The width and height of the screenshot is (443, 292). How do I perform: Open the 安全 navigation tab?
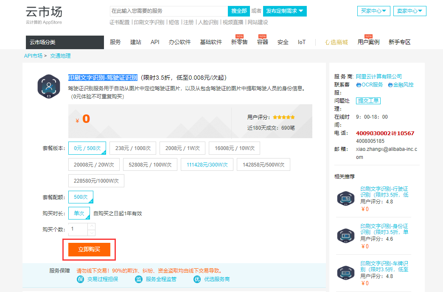[283, 42]
